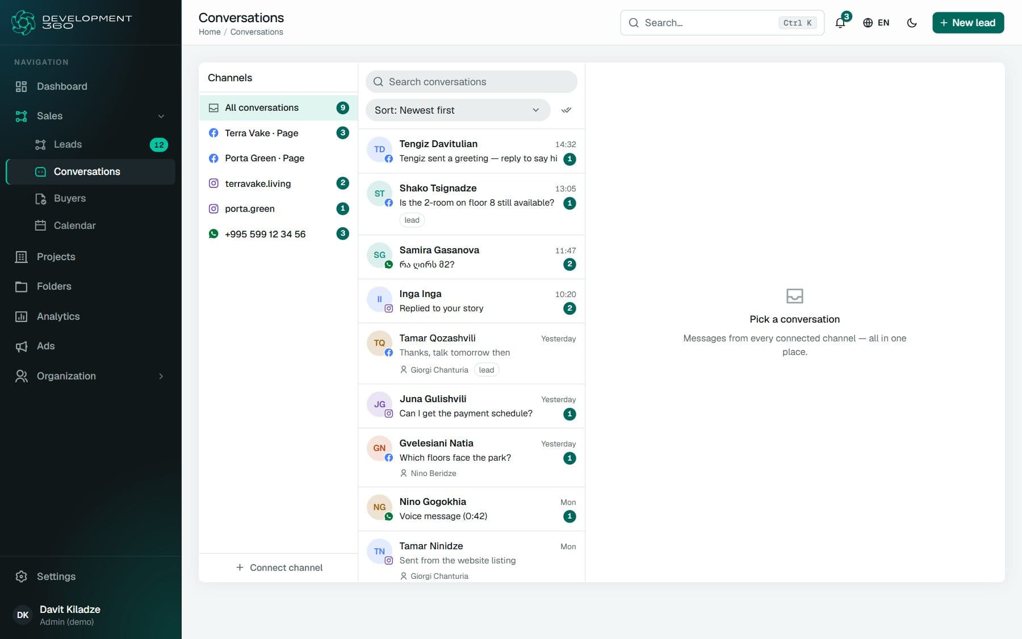
Task: Click the Development 360 logo
Action: tap(72, 22)
